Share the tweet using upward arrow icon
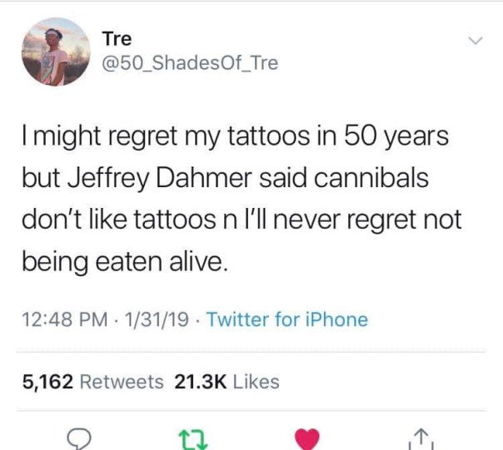This screenshot has height=450, width=503. click(x=421, y=439)
